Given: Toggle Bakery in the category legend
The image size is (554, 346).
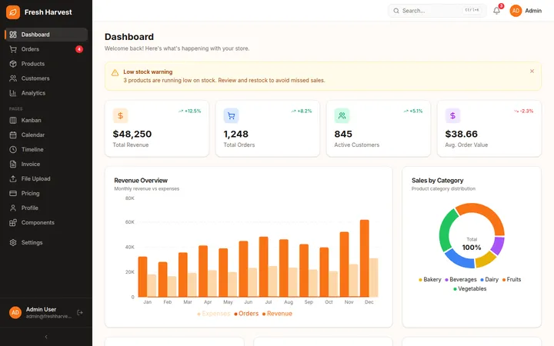Looking at the screenshot, I should point(430,280).
